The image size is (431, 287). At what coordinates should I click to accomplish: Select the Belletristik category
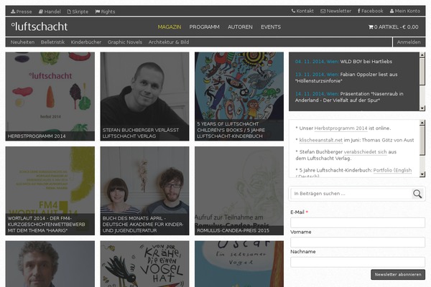pyautogui.click(x=52, y=42)
